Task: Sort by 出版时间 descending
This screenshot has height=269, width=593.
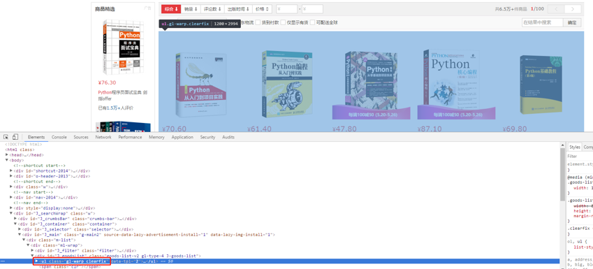Action: (238, 9)
